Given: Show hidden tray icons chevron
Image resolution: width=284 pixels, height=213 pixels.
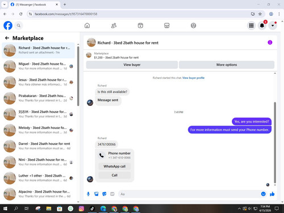Looking at the screenshot, I should 239,208.
